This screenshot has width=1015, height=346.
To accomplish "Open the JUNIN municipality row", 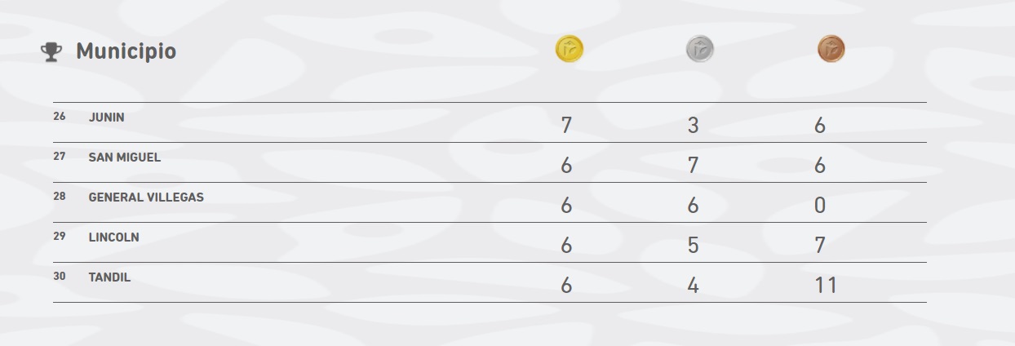I will pos(490,122).
